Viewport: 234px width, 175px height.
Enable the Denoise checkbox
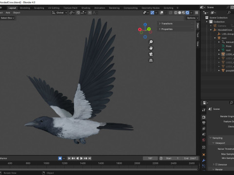(x=216, y=164)
